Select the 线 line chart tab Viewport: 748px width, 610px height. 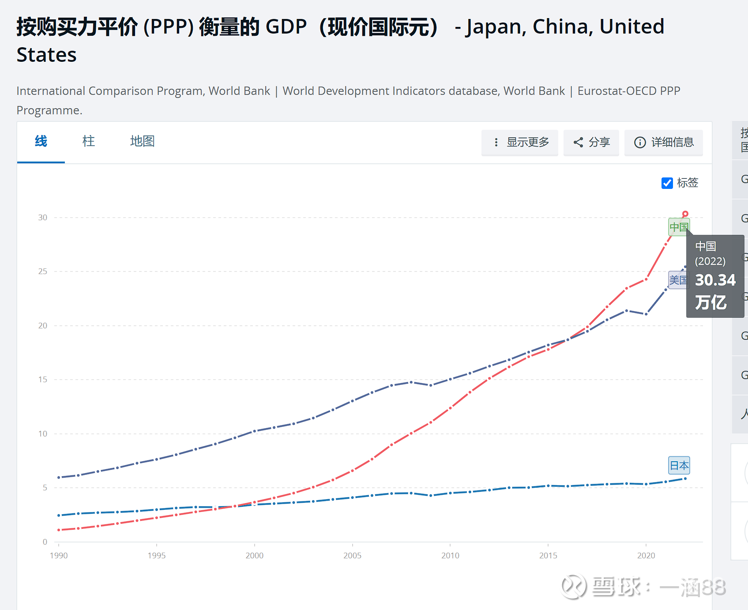40,141
